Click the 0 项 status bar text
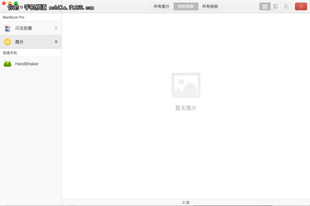Viewport: 310px width, 206px height. coord(186,203)
